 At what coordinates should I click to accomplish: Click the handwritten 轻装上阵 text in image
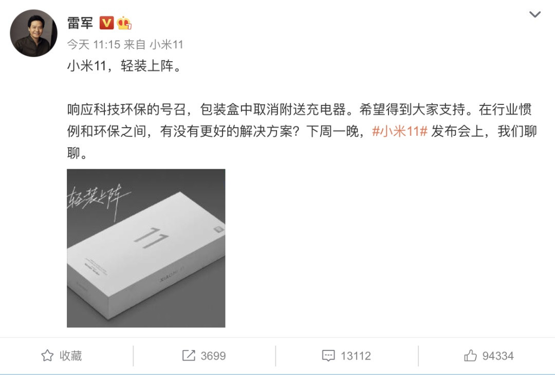coord(98,199)
